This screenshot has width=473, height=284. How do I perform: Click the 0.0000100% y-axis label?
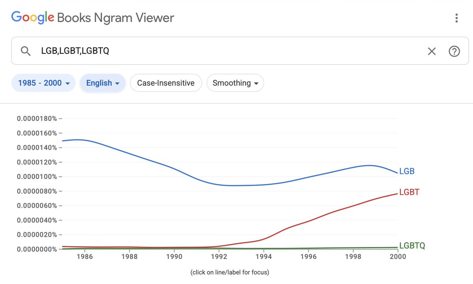[x=37, y=177]
